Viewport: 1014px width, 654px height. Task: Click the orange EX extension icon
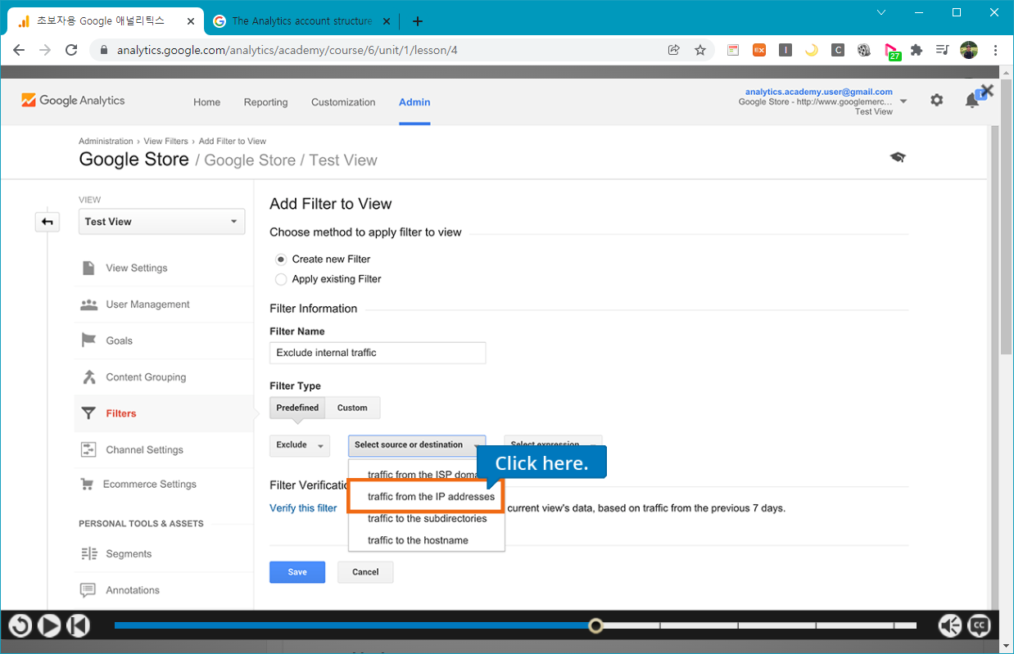tap(759, 50)
